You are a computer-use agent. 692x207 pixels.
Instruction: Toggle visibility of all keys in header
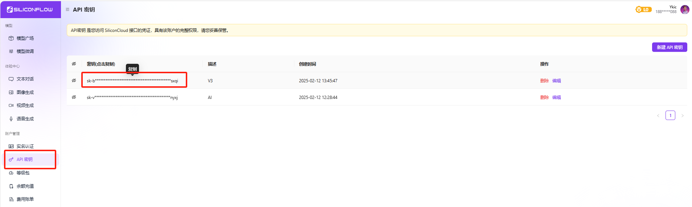[74, 64]
